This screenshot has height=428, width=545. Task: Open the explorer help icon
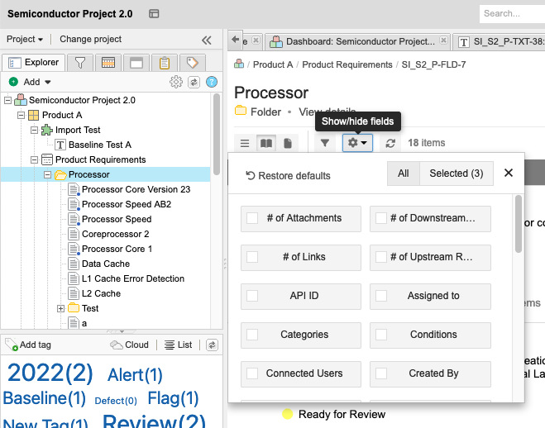tap(212, 82)
